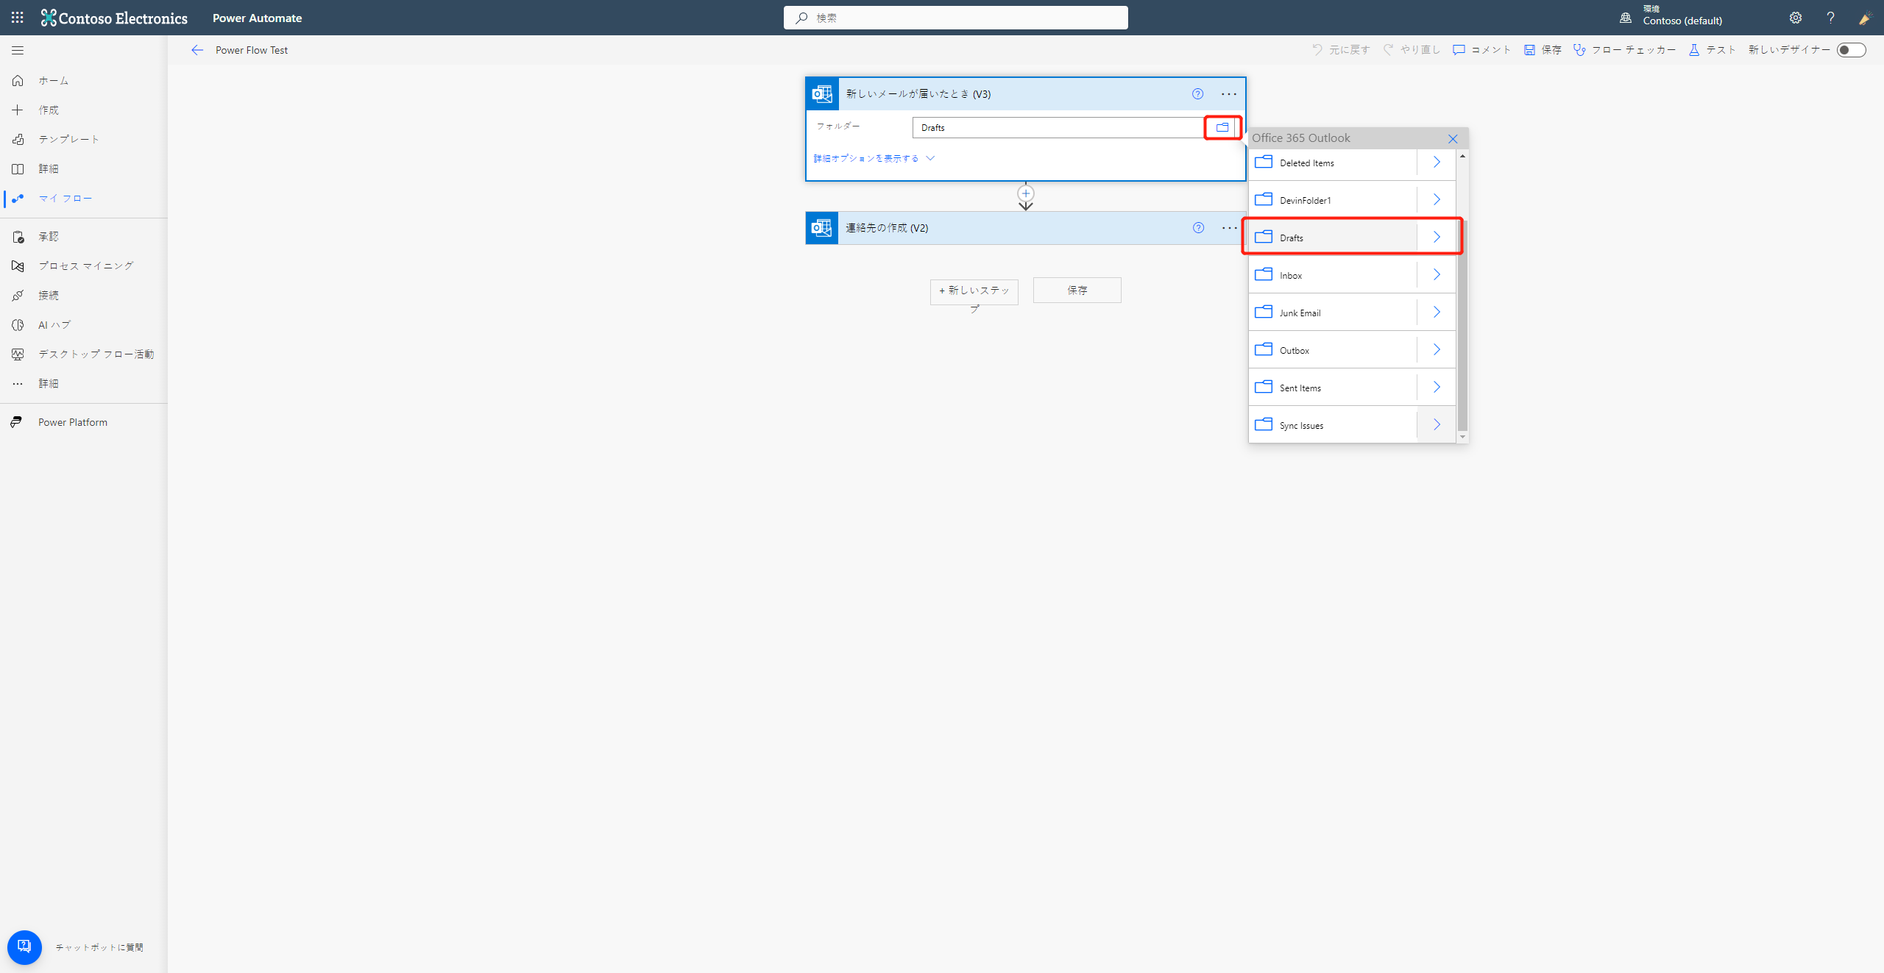Expand the Sent Items folder arrow
1884x973 pixels.
coord(1437,388)
